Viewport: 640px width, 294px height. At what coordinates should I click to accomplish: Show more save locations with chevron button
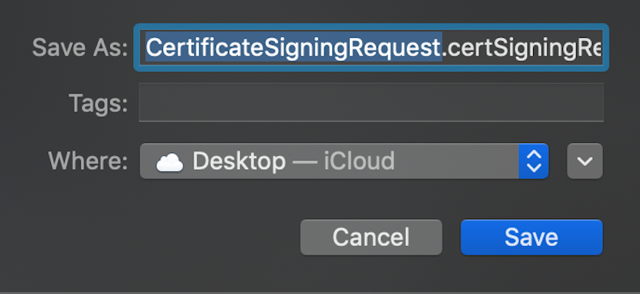click(585, 161)
